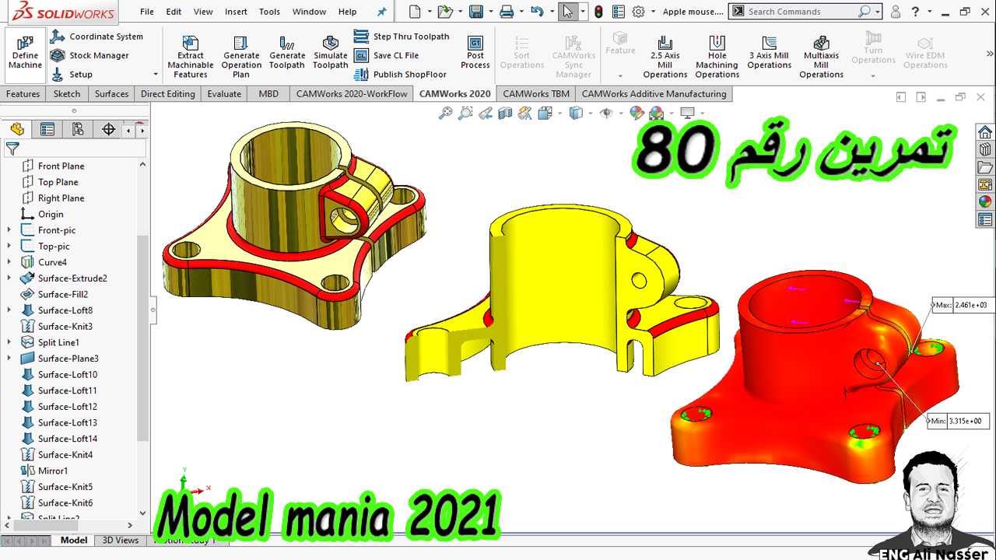Expand the Curve4 node
Image resolution: width=996 pixels, height=560 pixels.
pos(9,262)
